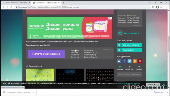The height and width of the screenshot is (96, 170).
Task: Click the Как установить gears icon
Action: coord(120,33)
